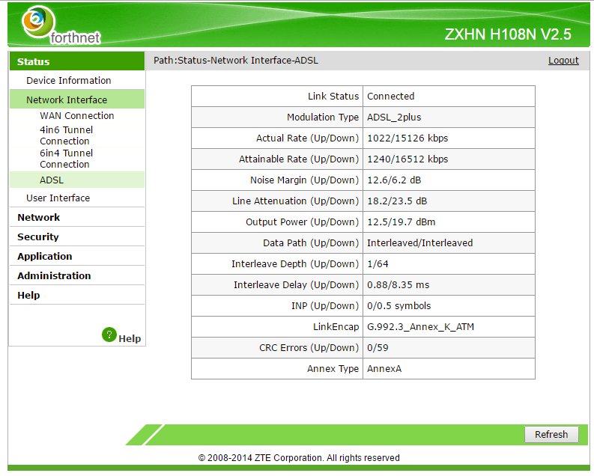
Task: Click the 18.2/23.5 dB value
Action: (x=397, y=201)
